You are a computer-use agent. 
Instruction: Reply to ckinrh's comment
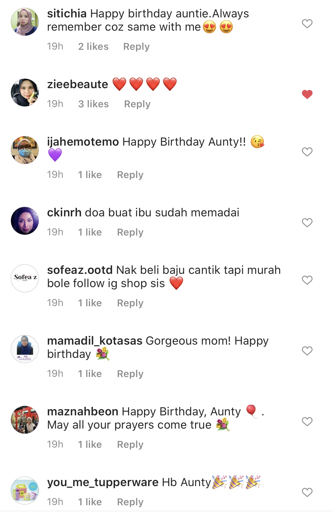click(130, 232)
